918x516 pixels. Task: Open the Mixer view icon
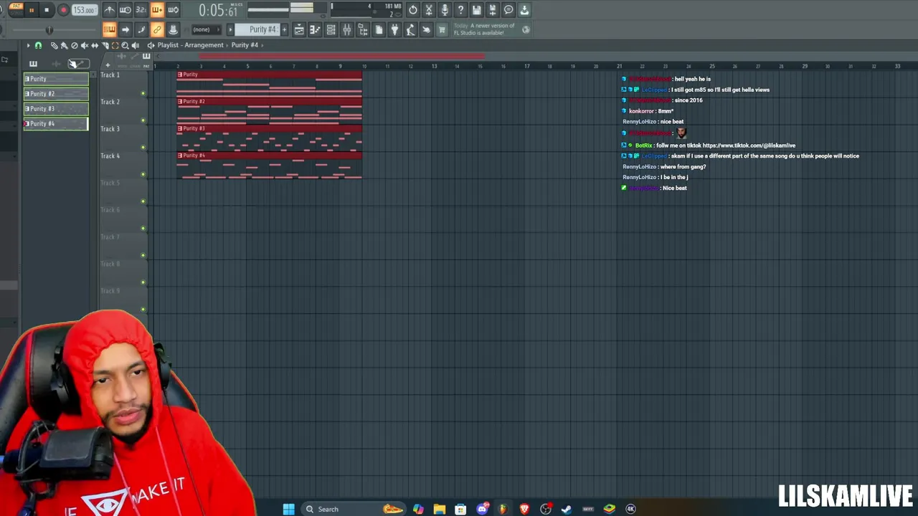point(346,29)
